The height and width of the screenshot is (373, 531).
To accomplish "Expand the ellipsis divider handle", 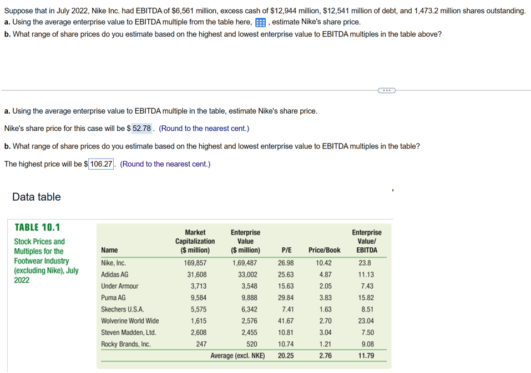I will (x=386, y=90).
